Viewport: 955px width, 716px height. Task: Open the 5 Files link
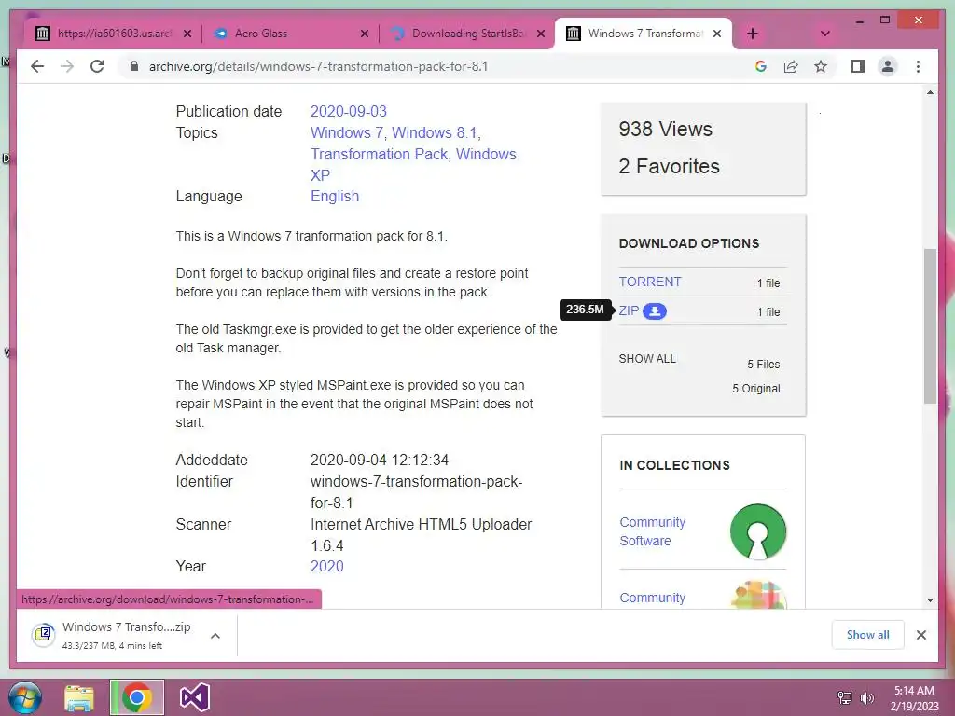click(763, 365)
